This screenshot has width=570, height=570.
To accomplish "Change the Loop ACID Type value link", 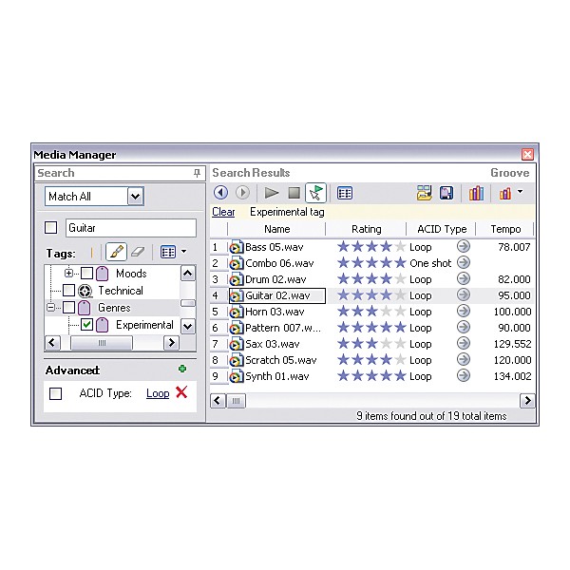I will pos(158,393).
